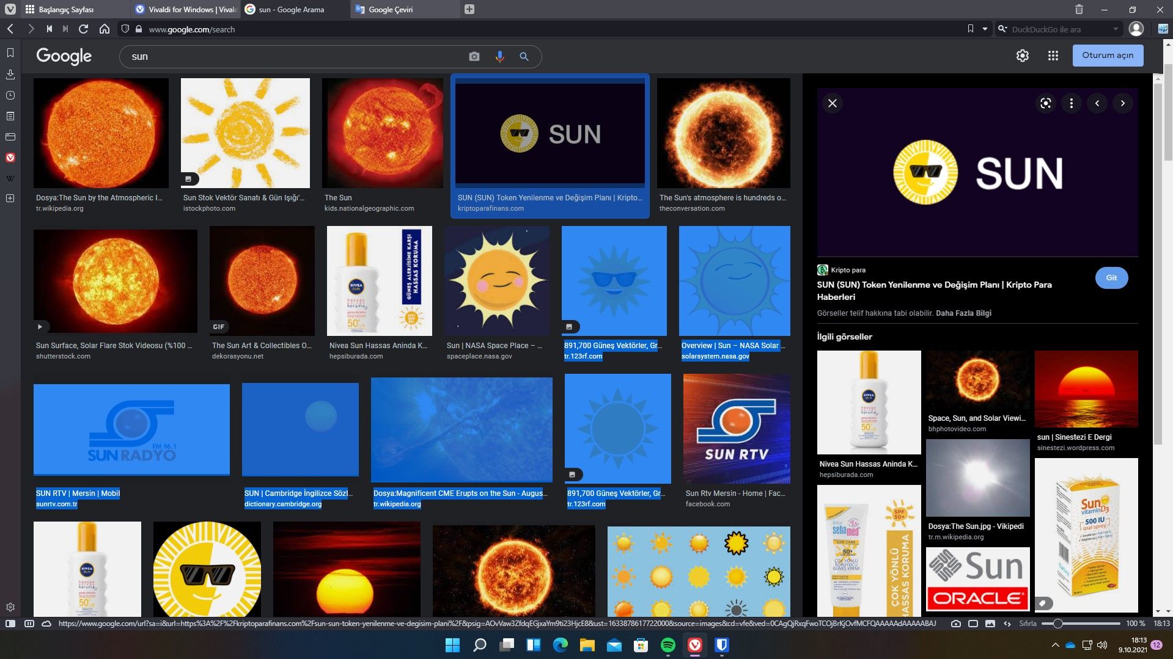
Task: Open the SUN RTV facebook.com thumbnail
Action: (737, 429)
